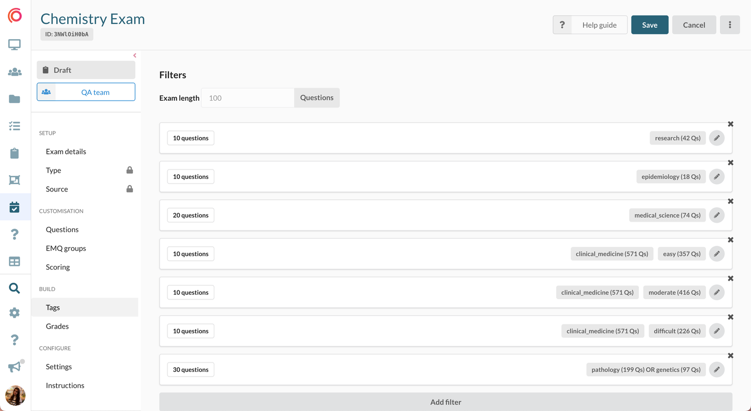
Task: Click the Exam length input field
Action: tap(248, 98)
